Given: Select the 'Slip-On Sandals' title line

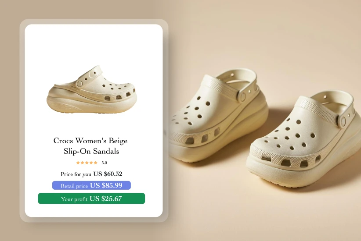Looking at the screenshot, I should pos(91,151).
